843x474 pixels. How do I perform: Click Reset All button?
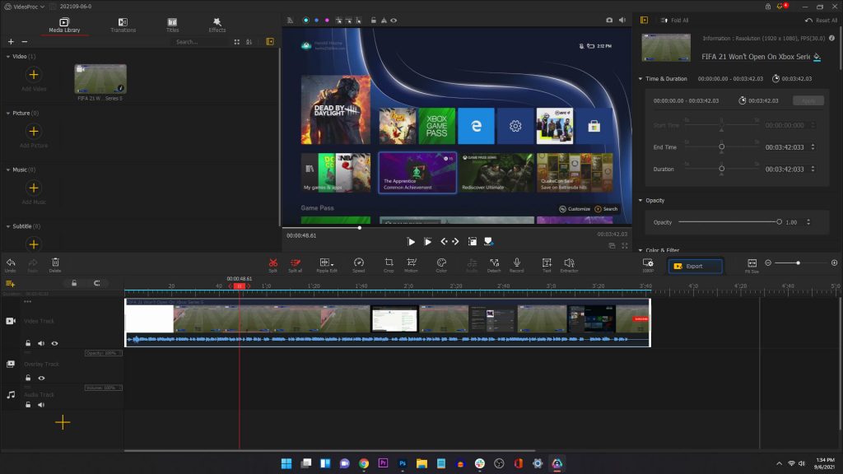821,21
